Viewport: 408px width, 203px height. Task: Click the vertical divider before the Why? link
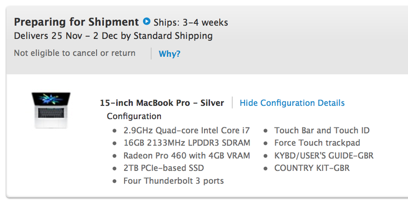tap(151, 54)
